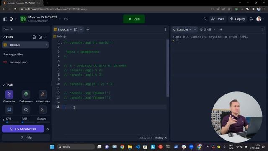268x151 pixels.
Task: Open the Chat tool icon
Action: [x=9, y=110]
